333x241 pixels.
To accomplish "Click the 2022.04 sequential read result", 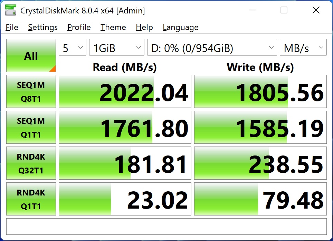I will click(x=125, y=91).
